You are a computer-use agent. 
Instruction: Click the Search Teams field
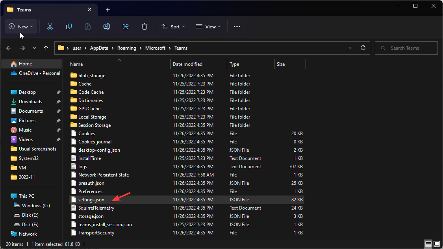tap(406, 48)
